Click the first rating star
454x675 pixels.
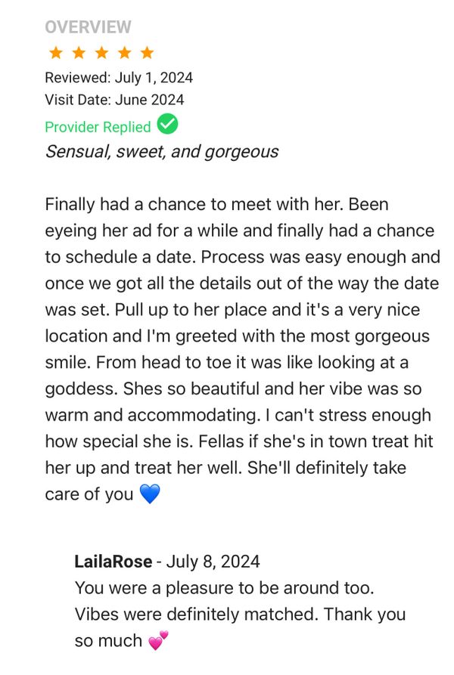(x=55, y=53)
